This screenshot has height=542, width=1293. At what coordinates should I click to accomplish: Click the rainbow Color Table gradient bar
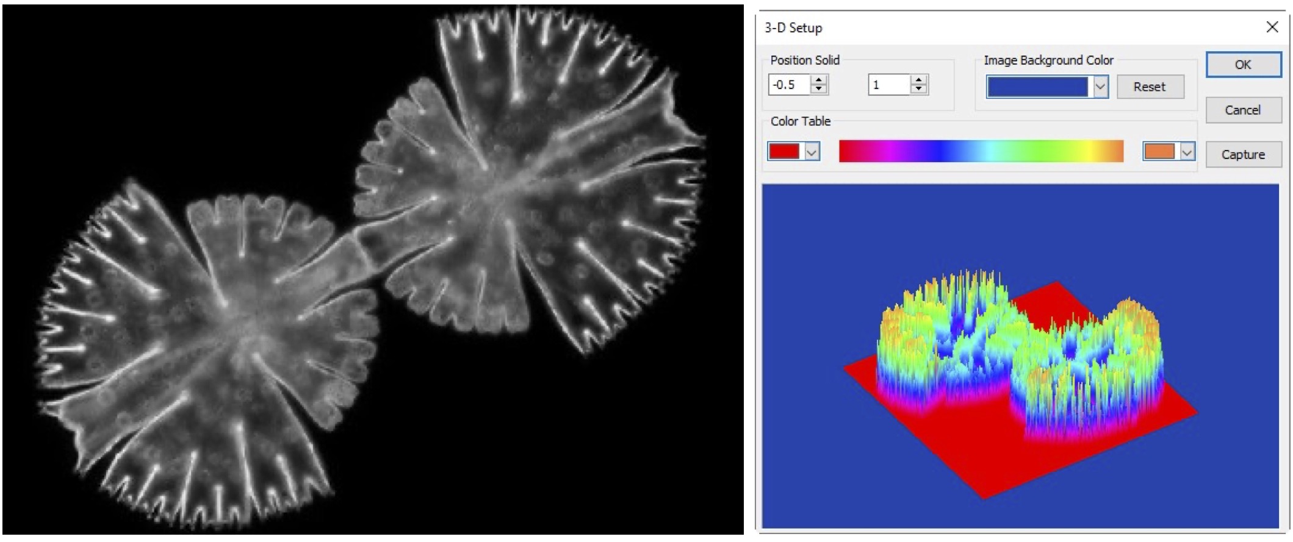click(981, 151)
